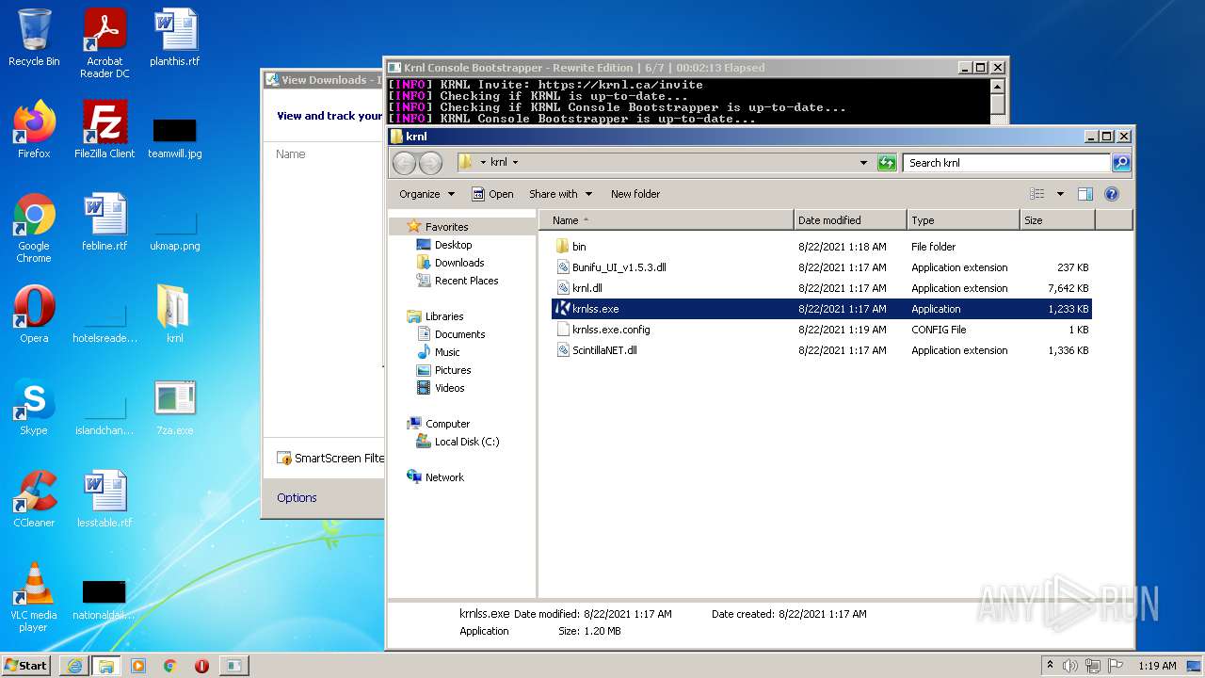Click the Start button
This screenshot has height=678, width=1205.
pyautogui.click(x=26, y=666)
